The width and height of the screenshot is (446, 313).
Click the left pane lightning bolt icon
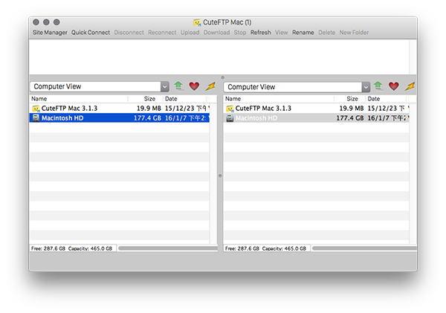(210, 87)
